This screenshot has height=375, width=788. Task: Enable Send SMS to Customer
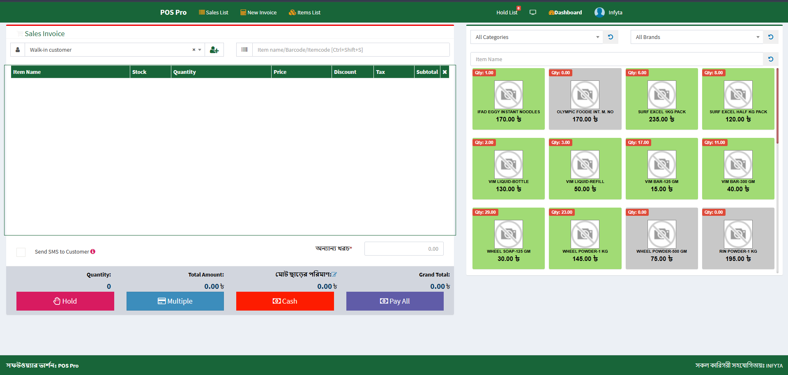(21, 252)
